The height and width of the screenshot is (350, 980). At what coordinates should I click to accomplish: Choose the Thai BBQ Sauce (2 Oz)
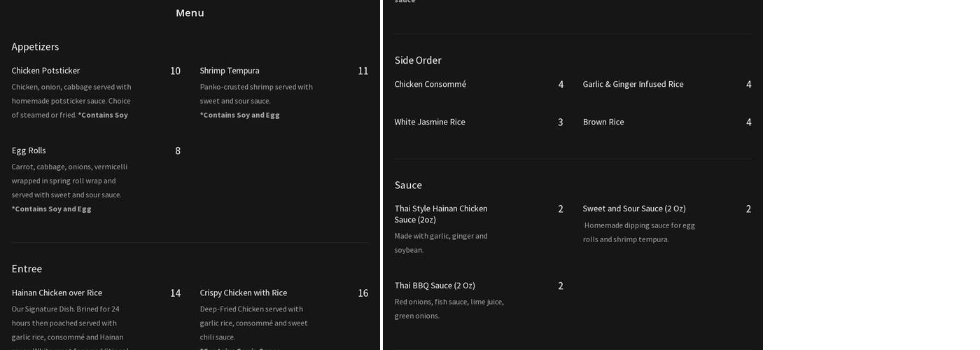435,286
